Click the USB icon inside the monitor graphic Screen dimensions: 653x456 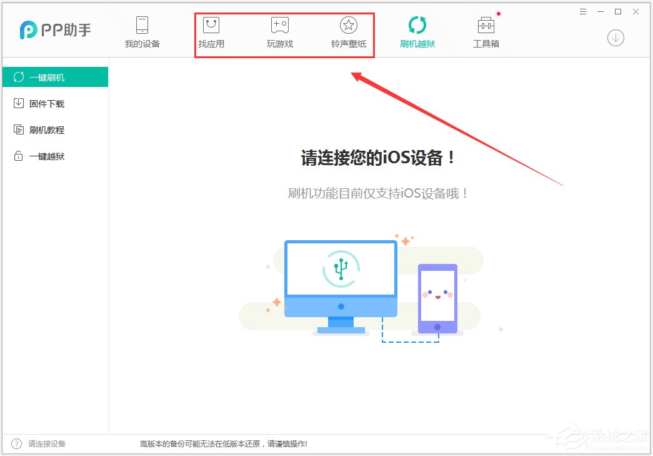pyautogui.click(x=341, y=268)
